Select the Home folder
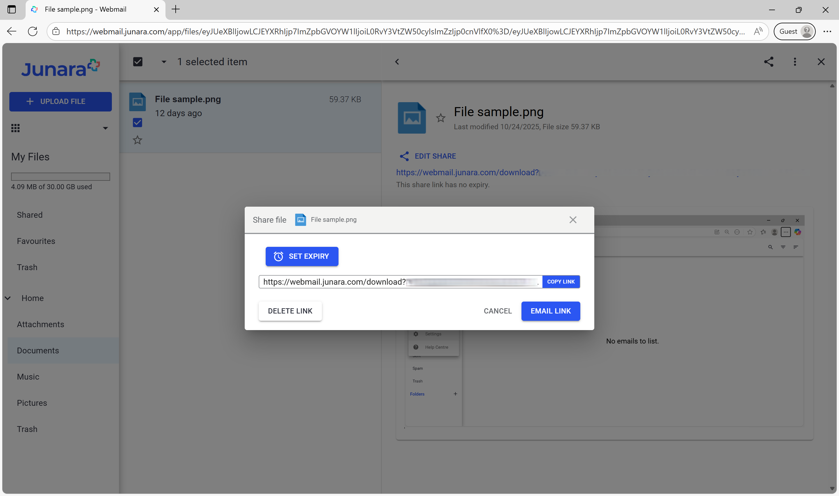This screenshot has height=496, width=839. (33, 298)
